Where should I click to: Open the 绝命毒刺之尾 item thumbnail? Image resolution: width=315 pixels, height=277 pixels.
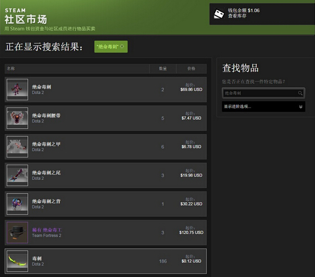(x=18, y=175)
